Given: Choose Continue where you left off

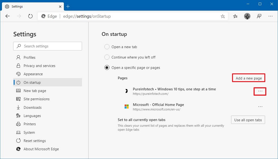Looking at the screenshot, I should click(107, 57).
